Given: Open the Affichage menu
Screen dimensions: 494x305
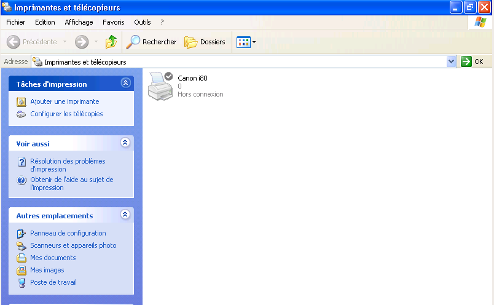Looking at the screenshot, I should pyautogui.click(x=79, y=22).
